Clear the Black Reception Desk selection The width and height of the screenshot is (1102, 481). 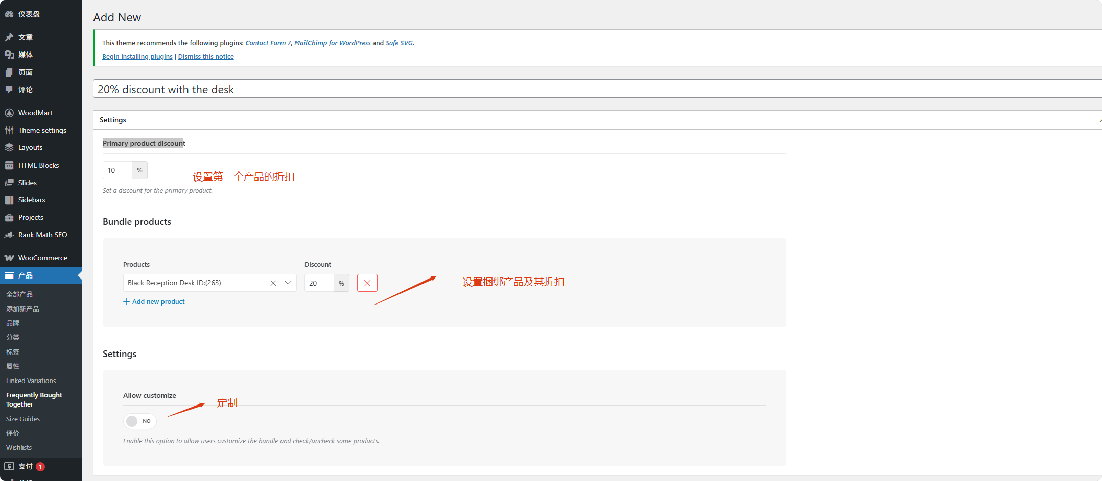point(273,283)
